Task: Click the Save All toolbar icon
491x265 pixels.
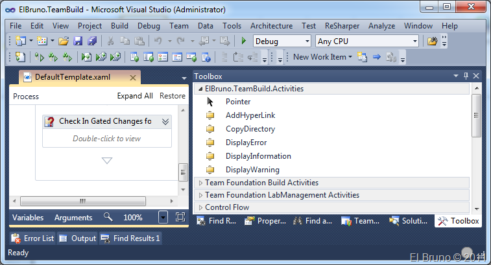Action: [x=91, y=41]
